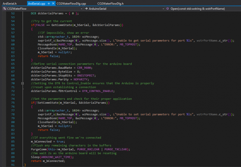Click 'Unable to get serial parameters' string
The width and height of the screenshot is (241, 167).
point(154,41)
